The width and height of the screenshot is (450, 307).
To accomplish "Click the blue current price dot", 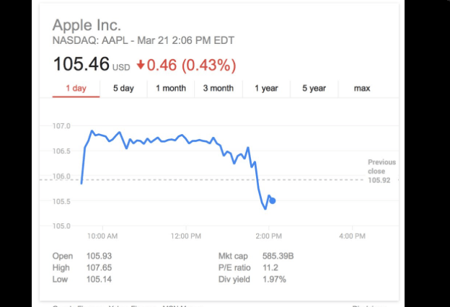I will coord(272,200).
